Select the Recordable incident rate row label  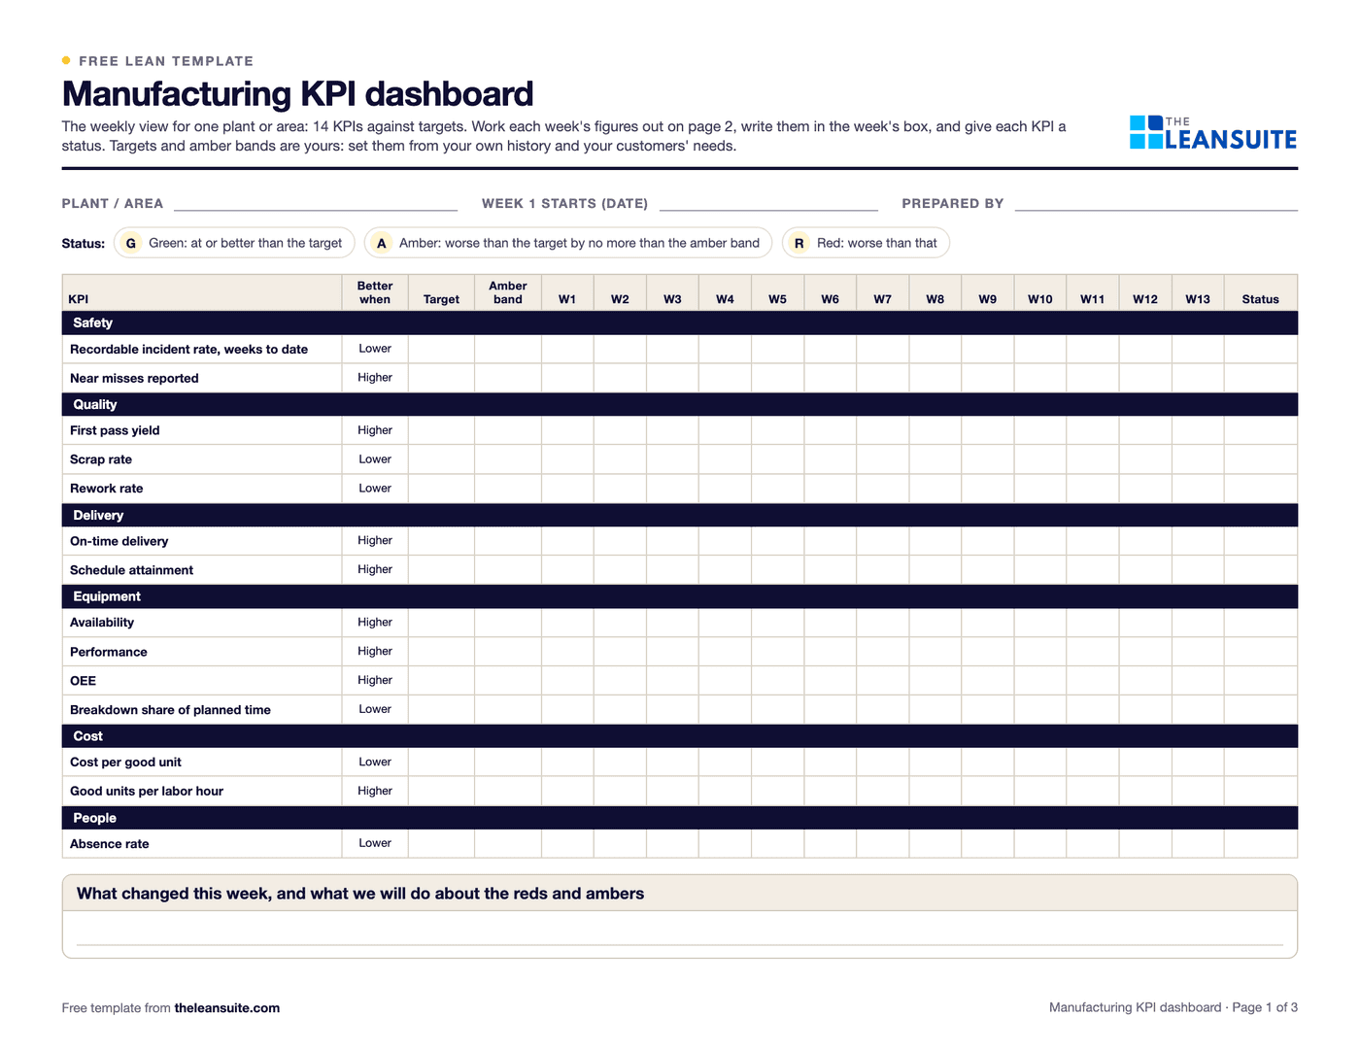tap(188, 350)
